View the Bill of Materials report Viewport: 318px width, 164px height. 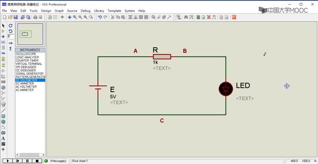(221, 17)
